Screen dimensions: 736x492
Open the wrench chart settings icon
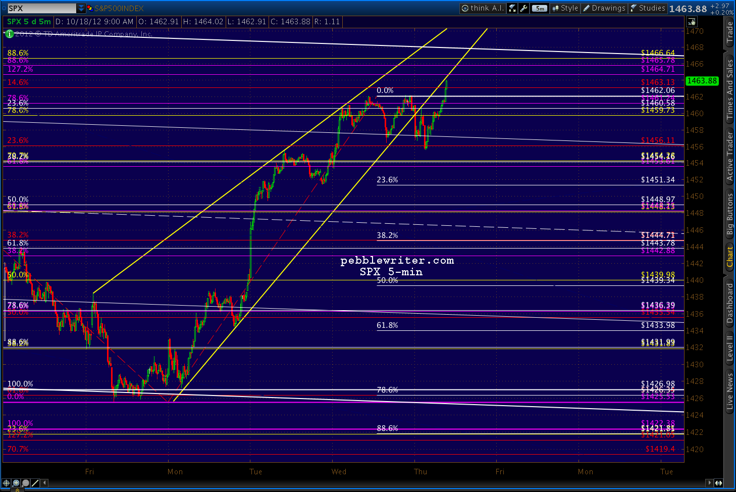[x=523, y=8]
